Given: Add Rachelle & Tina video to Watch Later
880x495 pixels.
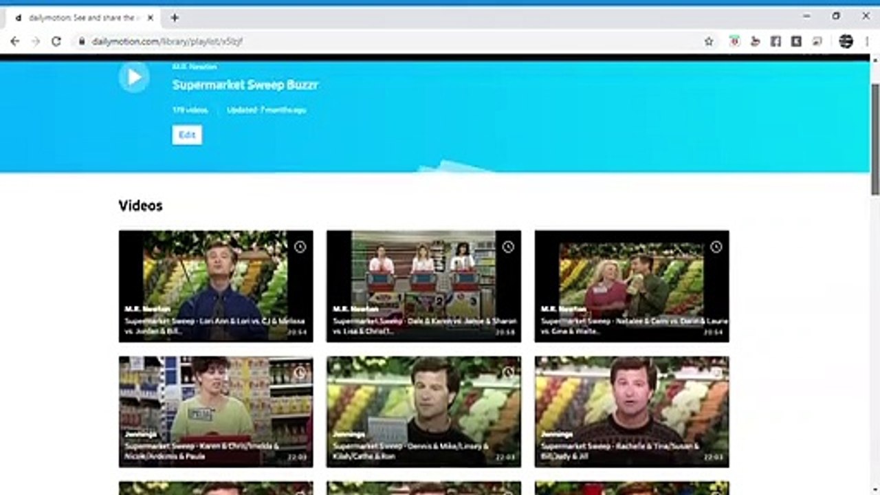Looking at the screenshot, I should pyautogui.click(x=716, y=373).
